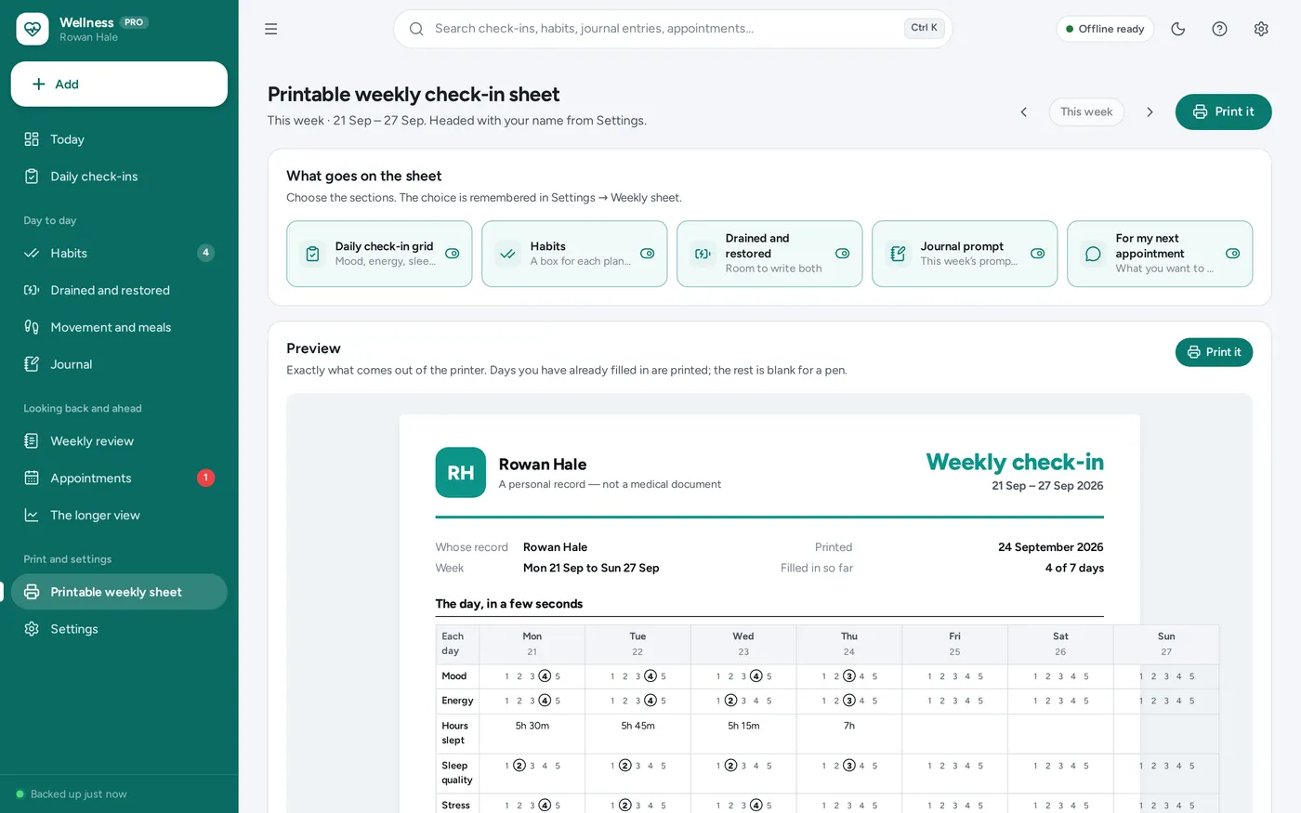
Task: Click the Offline ready status pill
Action: (x=1105, y=29)
